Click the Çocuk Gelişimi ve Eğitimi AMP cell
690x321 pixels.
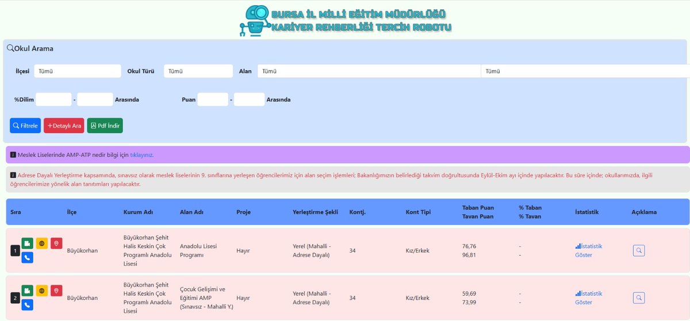[206, 298]
